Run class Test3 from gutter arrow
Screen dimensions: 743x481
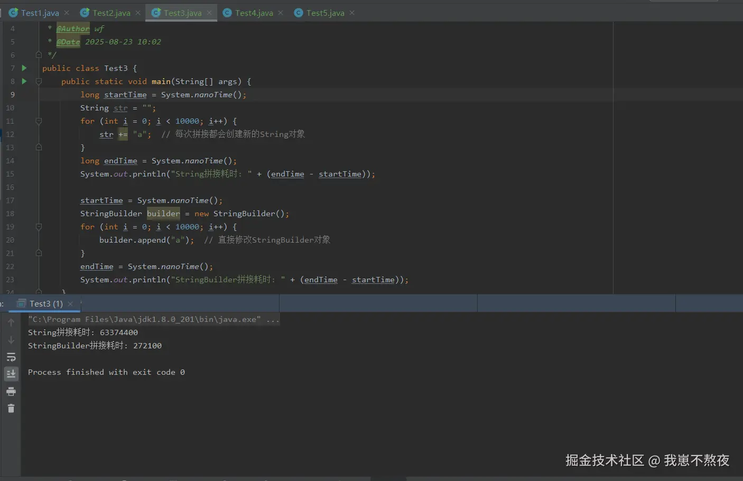(24, 68)
